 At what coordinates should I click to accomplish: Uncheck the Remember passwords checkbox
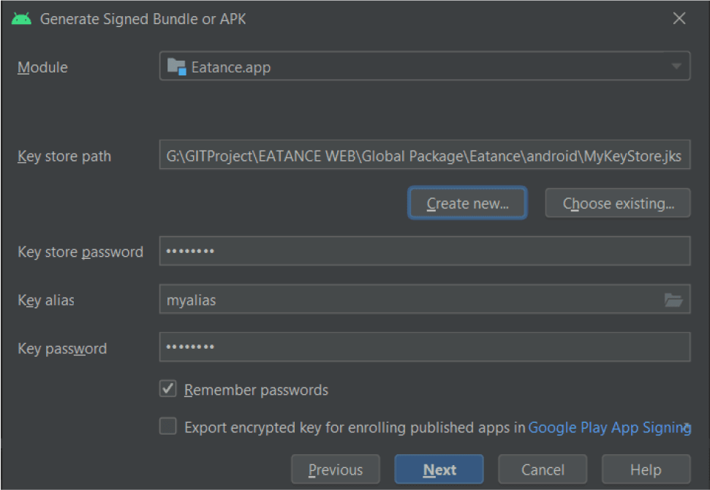click(168, 389)
